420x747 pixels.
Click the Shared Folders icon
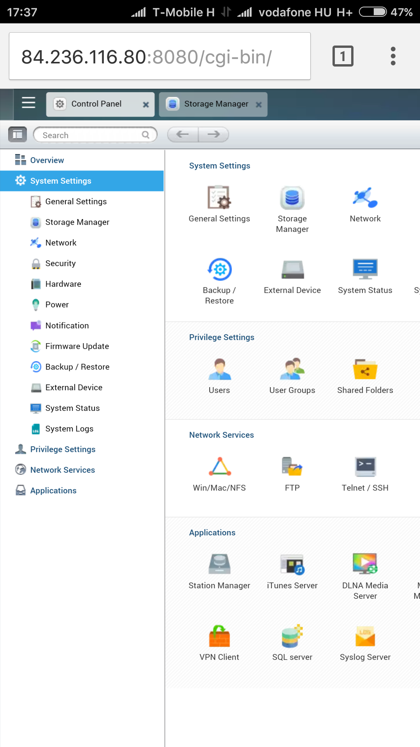point(365,370)
